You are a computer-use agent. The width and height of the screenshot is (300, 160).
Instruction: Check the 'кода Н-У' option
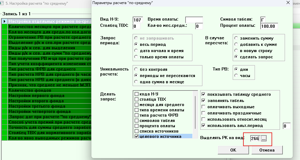pos(136,94)
